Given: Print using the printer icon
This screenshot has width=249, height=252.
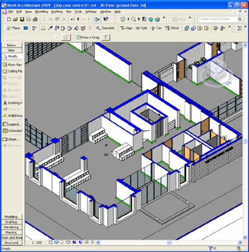Looking at the screenshot, I should (x=35, y=19).
